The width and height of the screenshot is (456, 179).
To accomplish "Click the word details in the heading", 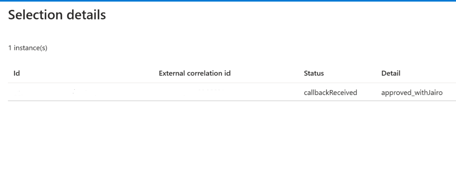I will coord(86,16).
